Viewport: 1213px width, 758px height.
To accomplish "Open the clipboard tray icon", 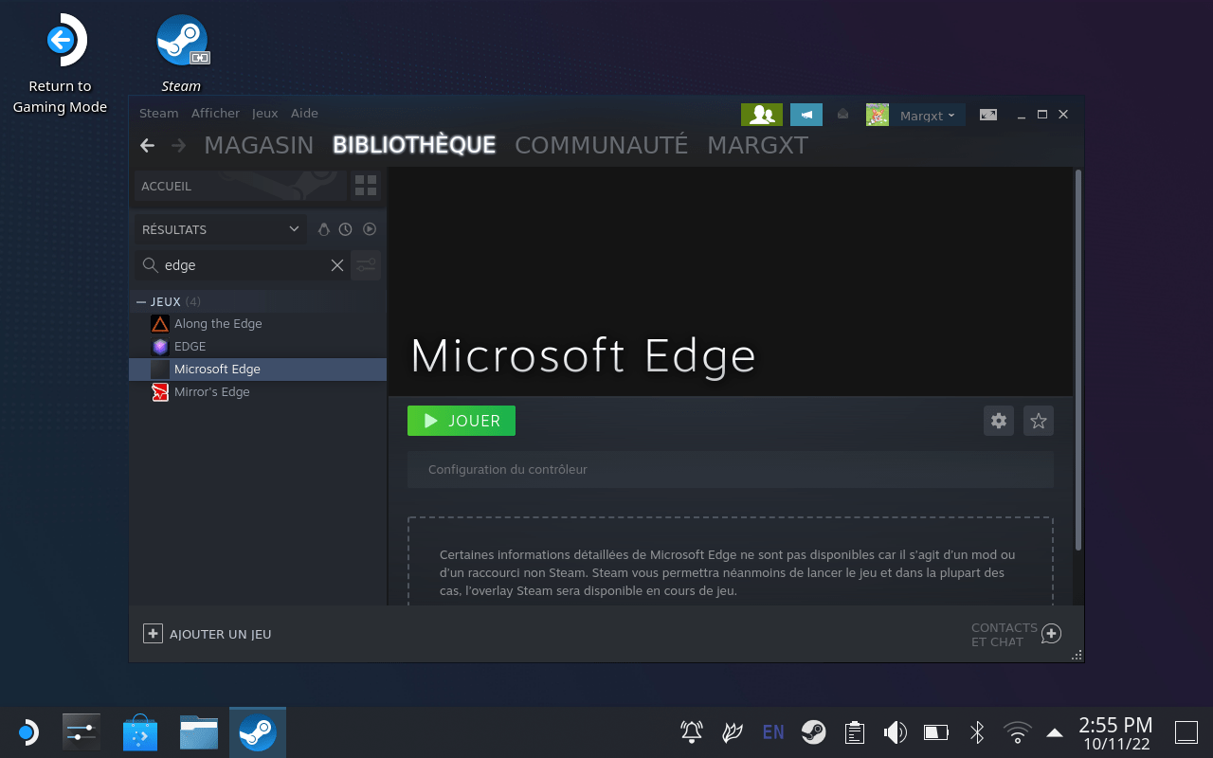I will pyautogui.click(x=855, y=732).
